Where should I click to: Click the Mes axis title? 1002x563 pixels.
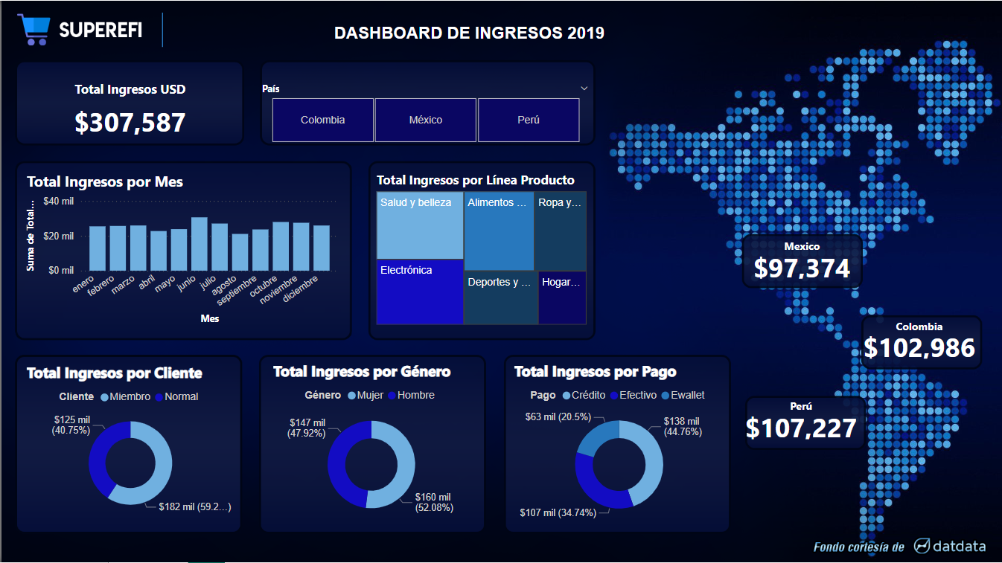coord(210,318)
